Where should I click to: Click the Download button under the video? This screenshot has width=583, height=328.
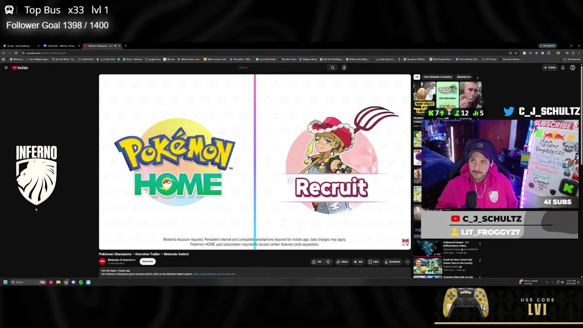tap(392, 262)
